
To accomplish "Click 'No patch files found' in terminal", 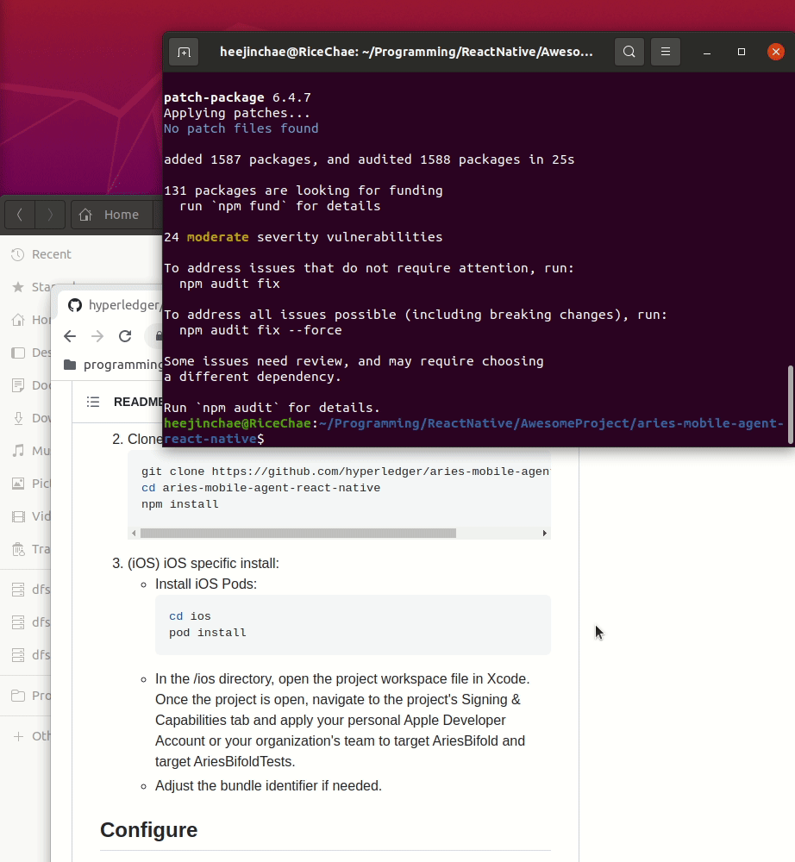I will coord(241,128).
